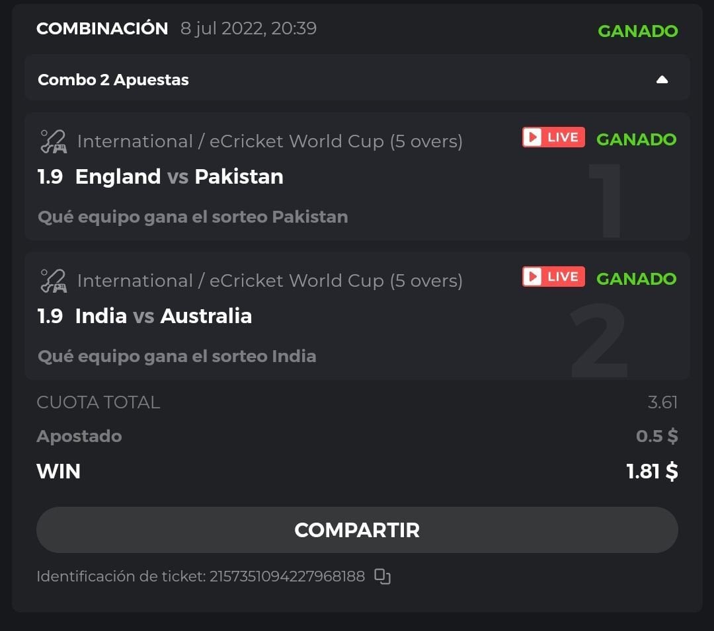The height and width of the screenshot is (631, 714).
Task: Open the LIVE badge on India vs Australia
Action: (553, 277)
